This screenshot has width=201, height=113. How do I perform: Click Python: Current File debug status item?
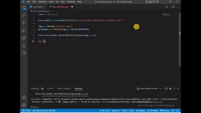pyautogui.click(x=44, y=110)
